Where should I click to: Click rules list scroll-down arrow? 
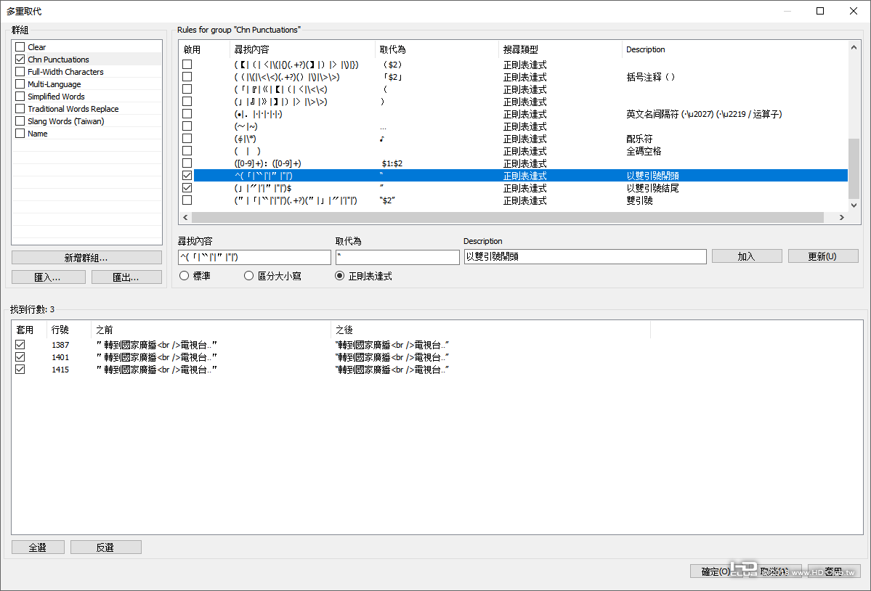coord(854,205)
